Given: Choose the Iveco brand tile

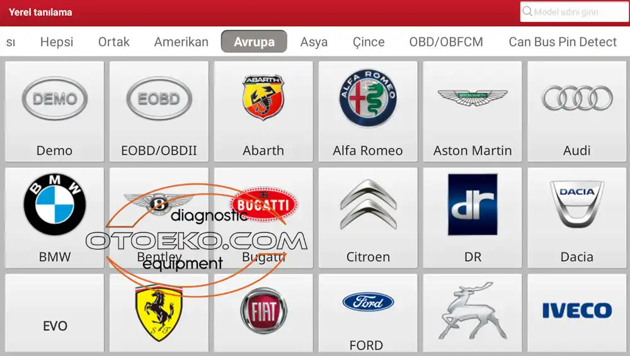Looking at the screenshot, I should pos(576,313).
